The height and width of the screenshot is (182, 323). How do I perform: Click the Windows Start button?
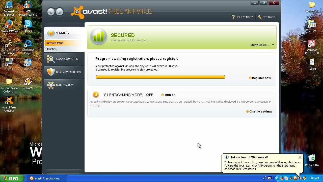pyautogui.click(x=12, y=178)
